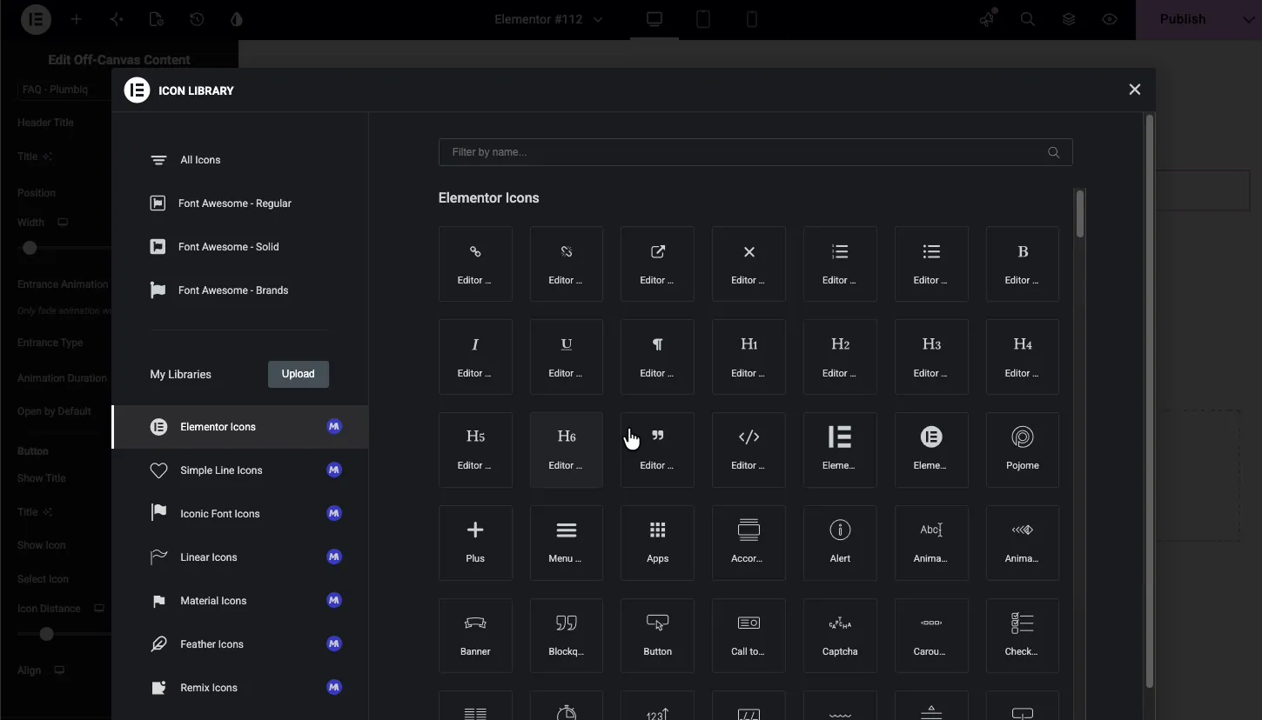Switch to tablet responsive view

pos(703,19)
